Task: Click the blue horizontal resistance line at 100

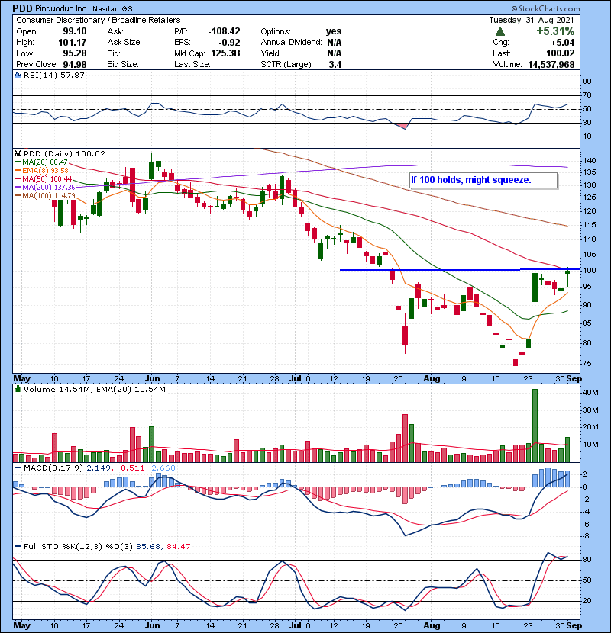Action: tap(460, 269)
